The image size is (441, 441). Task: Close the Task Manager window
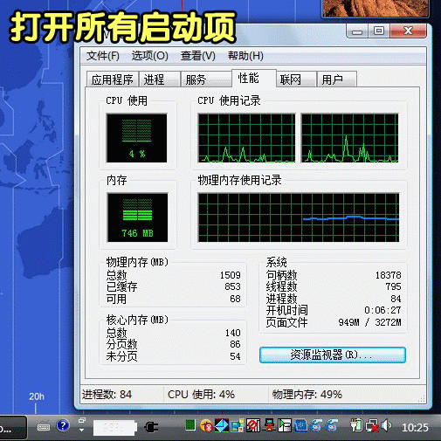click(408, 31)
